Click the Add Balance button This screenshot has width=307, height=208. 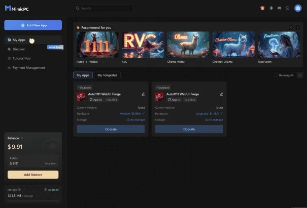click(x=33, y=175)
